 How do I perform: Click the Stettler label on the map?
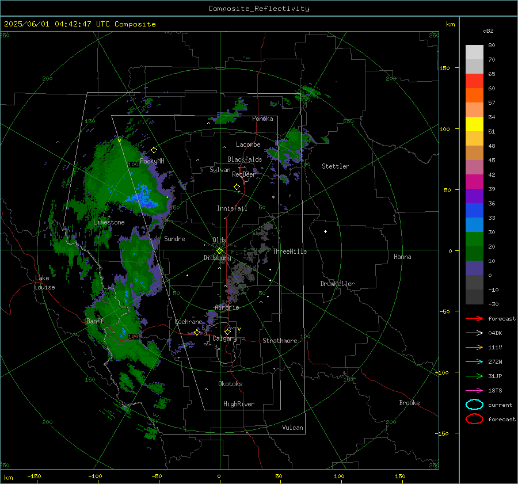click(x=336, y=166)
